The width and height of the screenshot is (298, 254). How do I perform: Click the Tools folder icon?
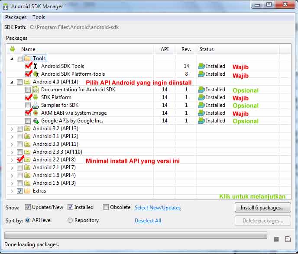pyautogui.click(x=27, y=58)
